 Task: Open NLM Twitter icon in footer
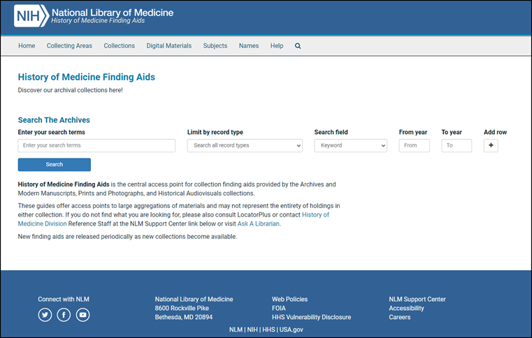coord(45,315)
